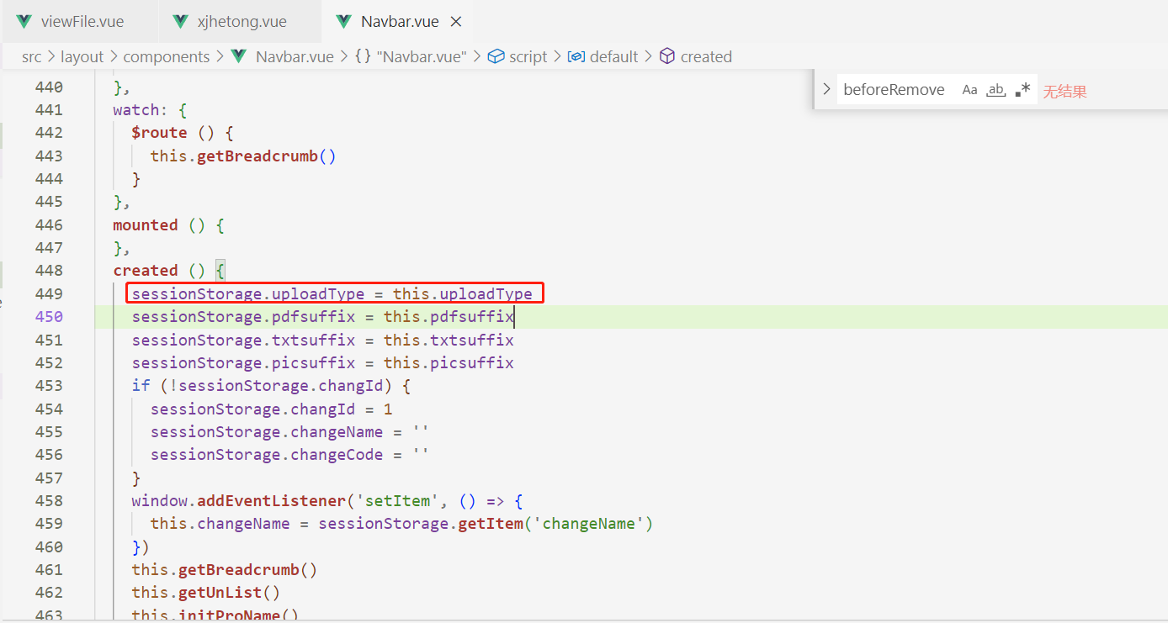
Task: Open the layout breadcrumb segment
Action: 82,56
